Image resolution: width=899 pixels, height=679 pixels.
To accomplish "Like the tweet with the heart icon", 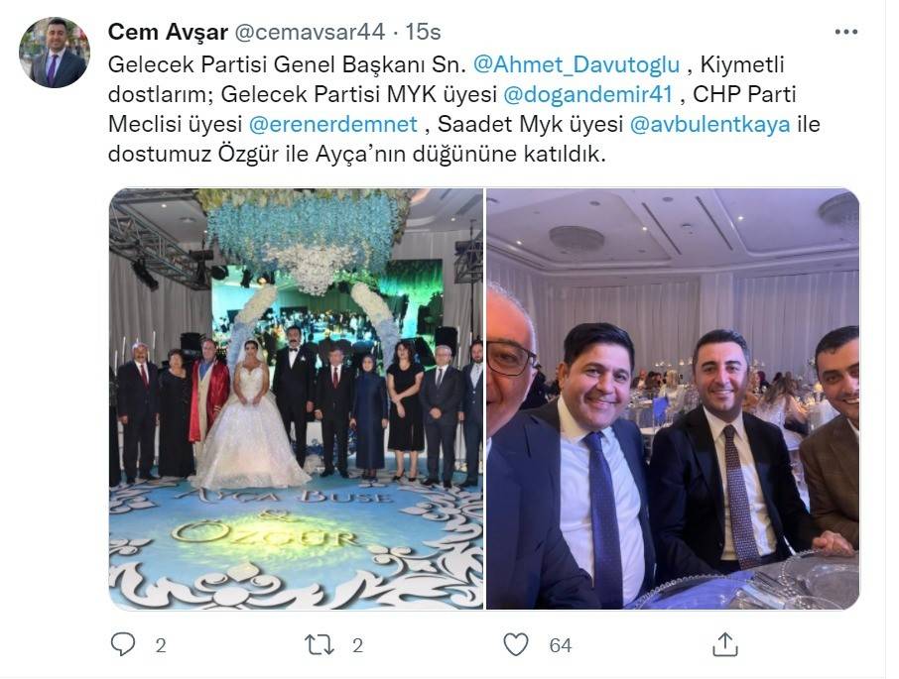I will pos(515,644).
